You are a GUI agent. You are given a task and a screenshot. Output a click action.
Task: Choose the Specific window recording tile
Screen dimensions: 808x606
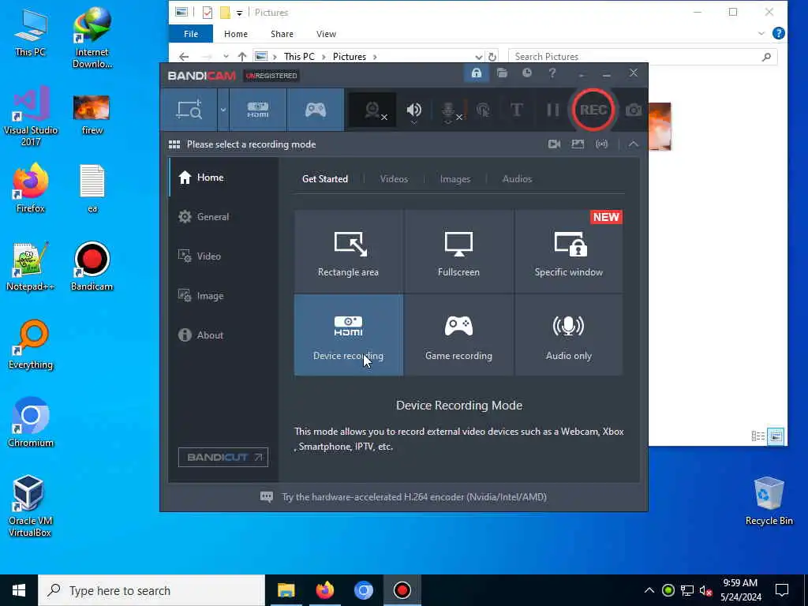569,251
